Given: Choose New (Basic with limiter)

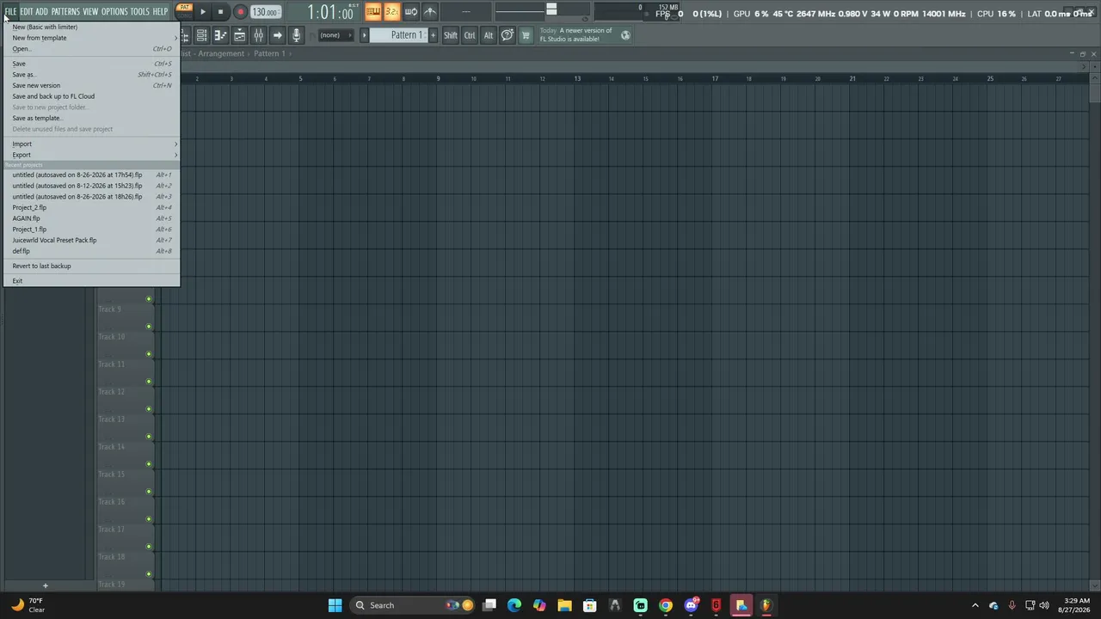Looking at the screenshot, I should pos(91,27).
